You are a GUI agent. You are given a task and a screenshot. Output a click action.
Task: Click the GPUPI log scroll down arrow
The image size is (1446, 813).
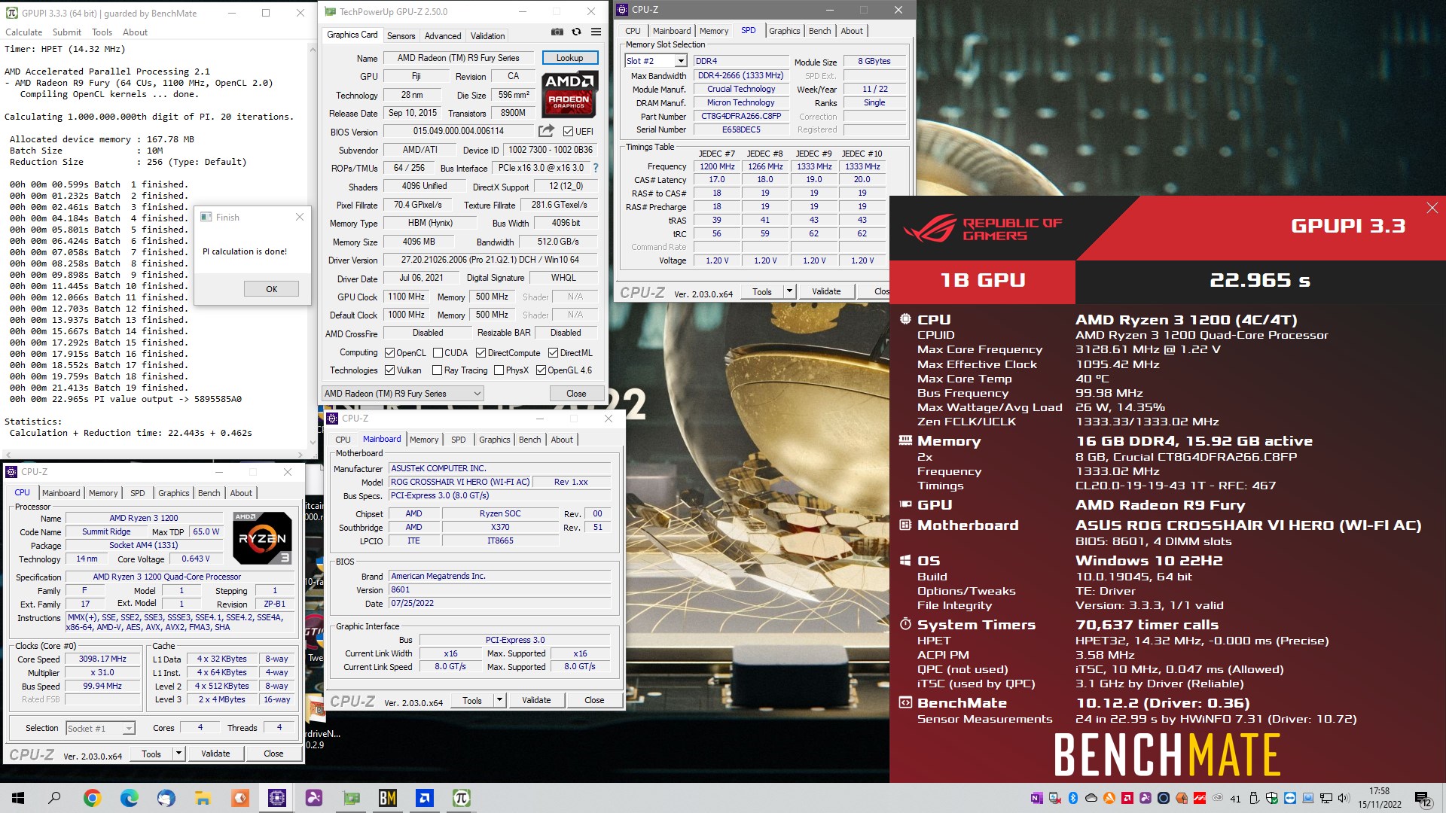pos(313,443)
